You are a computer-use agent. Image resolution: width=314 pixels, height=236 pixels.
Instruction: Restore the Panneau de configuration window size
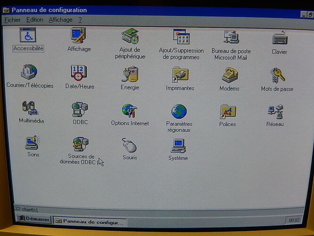310,15
